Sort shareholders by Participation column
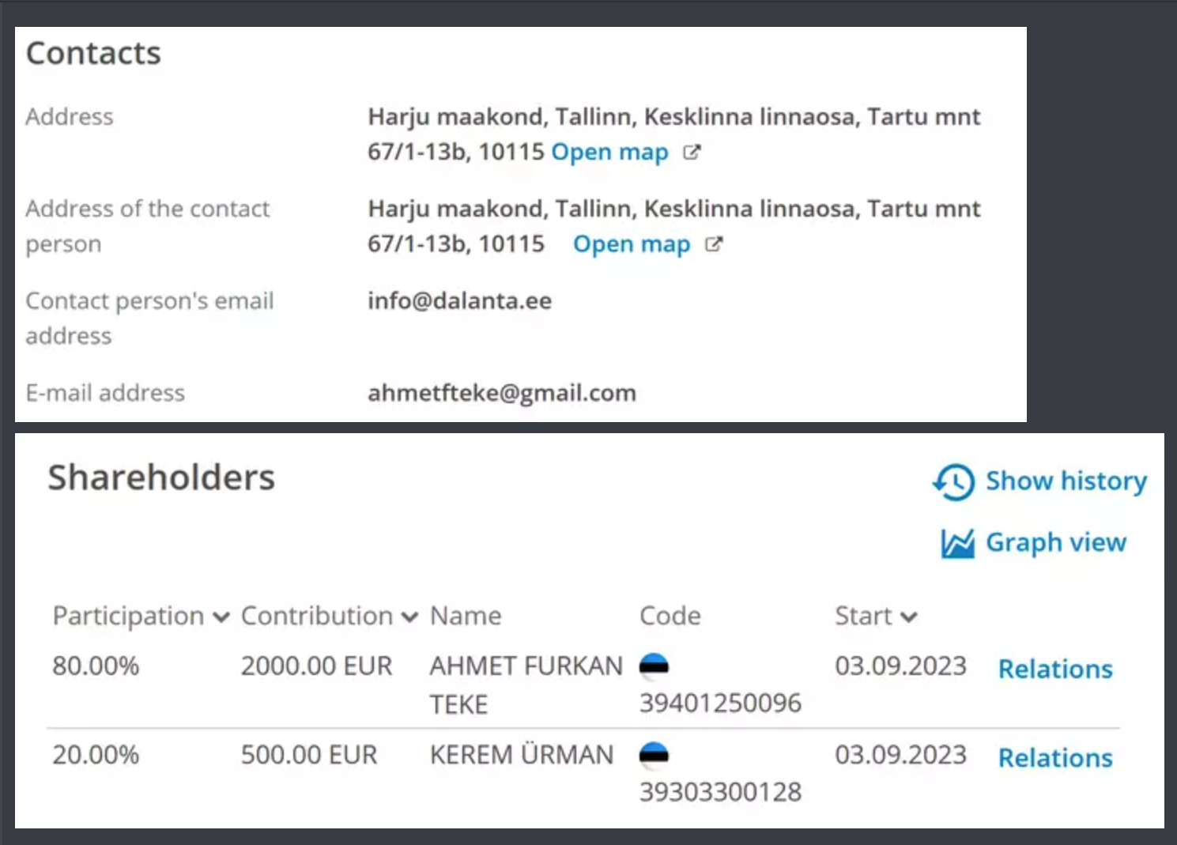This screenshot has height=845, width=1177. pos(221,617)
